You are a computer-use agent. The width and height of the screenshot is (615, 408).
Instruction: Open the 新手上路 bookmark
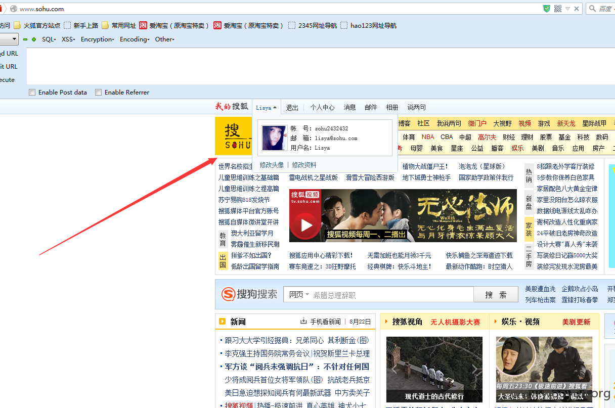pyautogui.click(x=81, y=25)
